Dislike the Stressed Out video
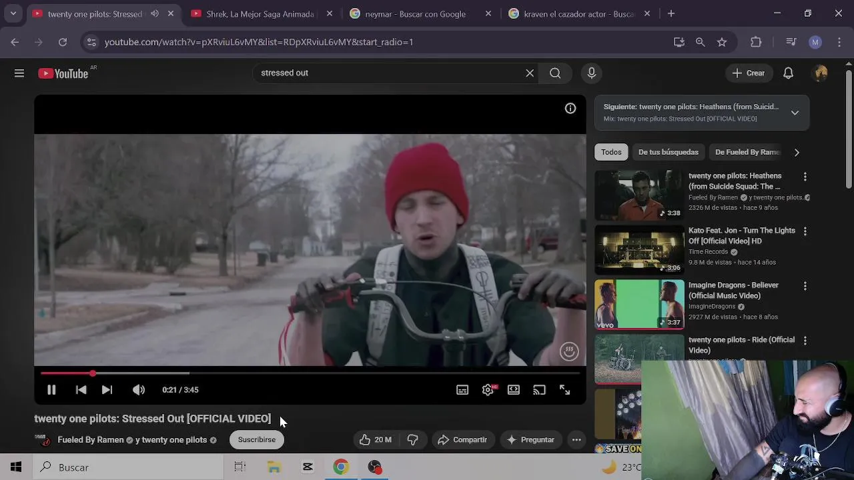 click(x=413, y=440)
